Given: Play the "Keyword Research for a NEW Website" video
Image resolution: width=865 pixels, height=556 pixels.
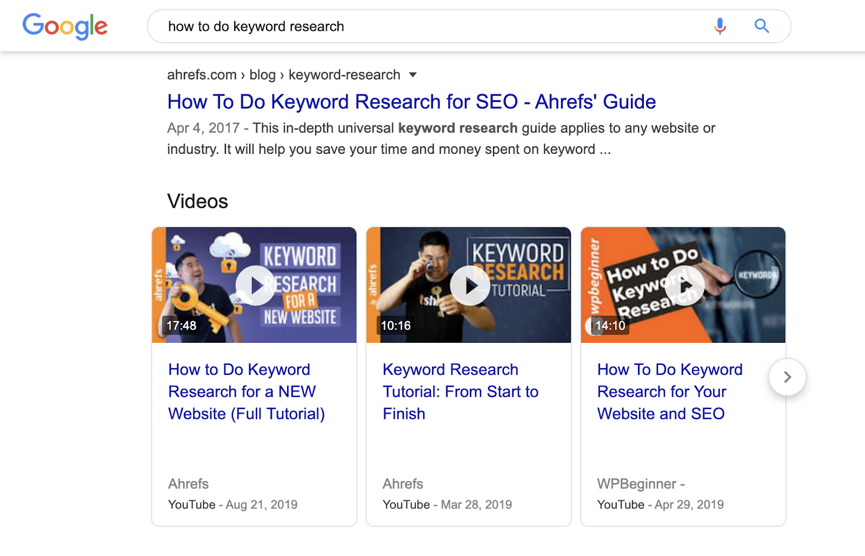Looking at the screenshot, I should coord(254,285).
